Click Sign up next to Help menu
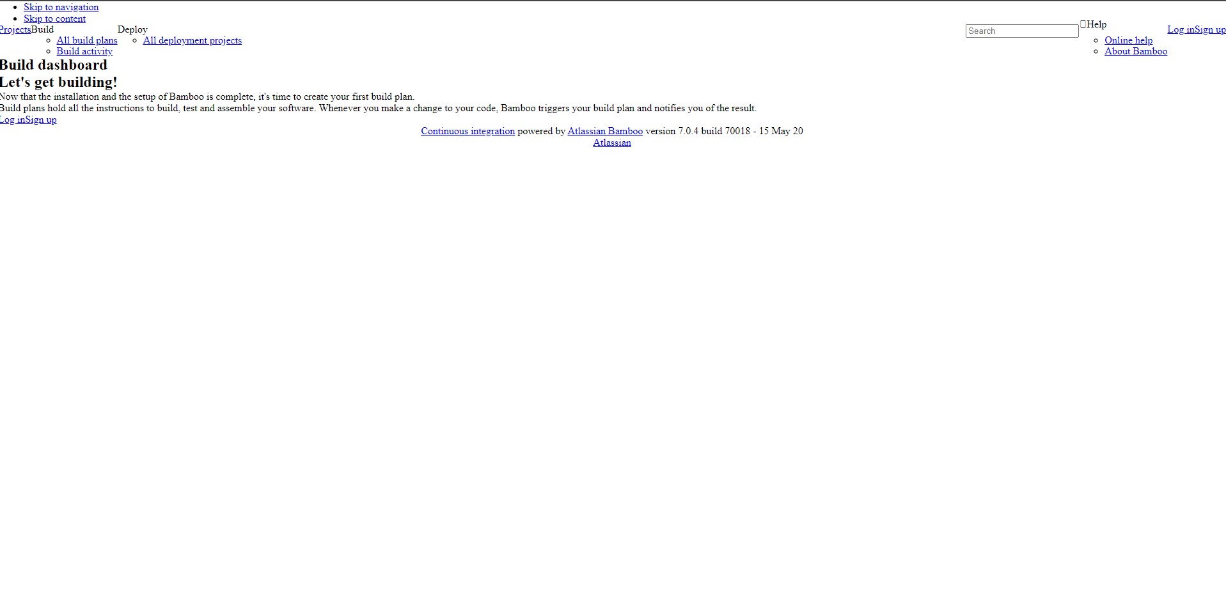1226x597 pixels. click(x=1210, y=29)
